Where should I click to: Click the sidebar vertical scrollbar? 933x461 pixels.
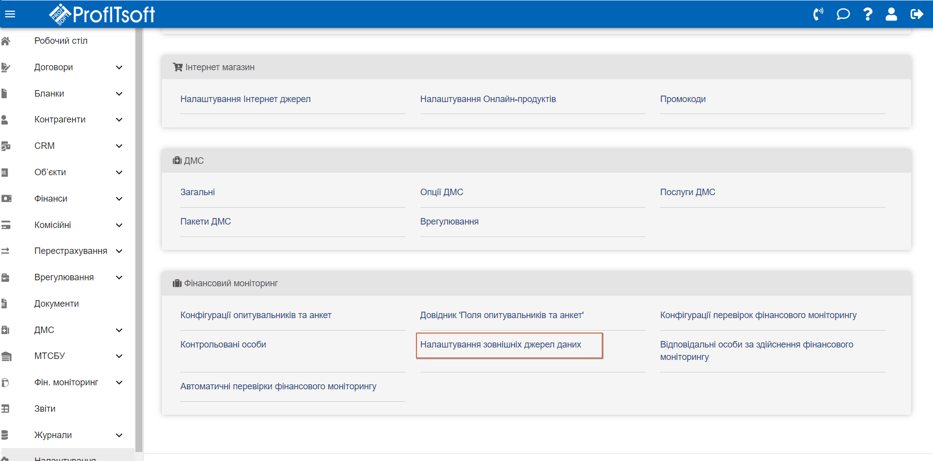(139, 239)
